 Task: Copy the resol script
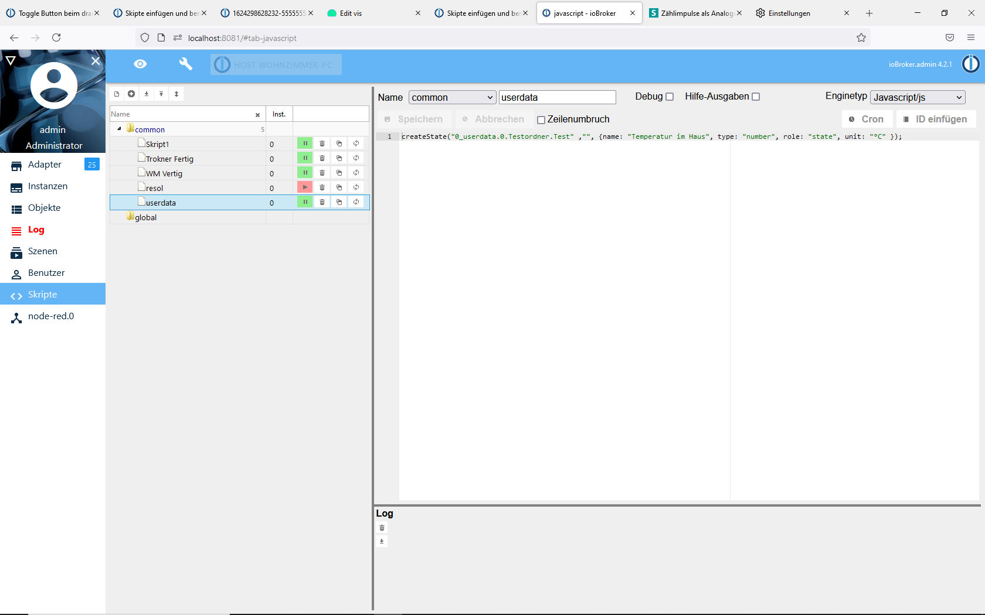339,187
